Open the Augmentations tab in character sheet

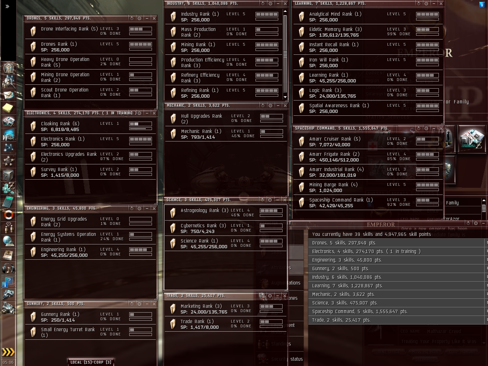tap(280, 283)
